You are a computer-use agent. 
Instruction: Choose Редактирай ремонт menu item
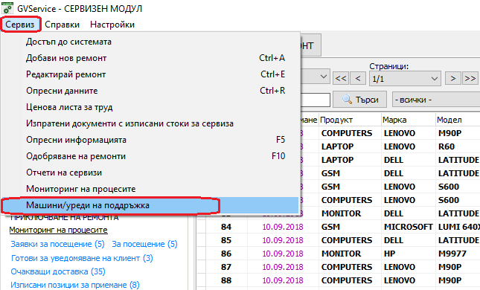[x=150, y=74]
